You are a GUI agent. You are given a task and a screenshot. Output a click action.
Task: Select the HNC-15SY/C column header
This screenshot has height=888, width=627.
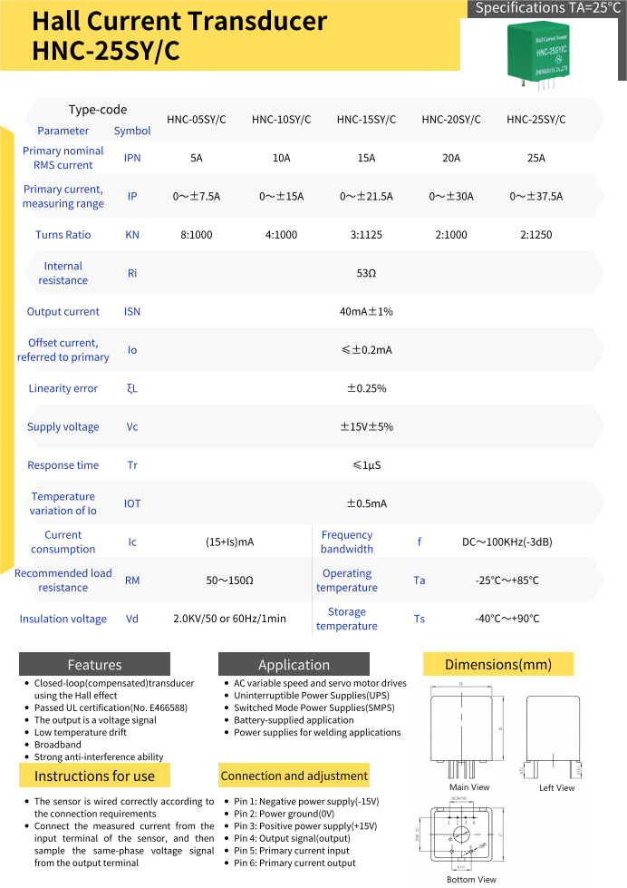point(366,120)
